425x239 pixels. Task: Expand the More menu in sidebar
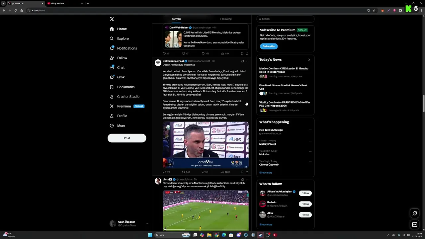(118, 125)
